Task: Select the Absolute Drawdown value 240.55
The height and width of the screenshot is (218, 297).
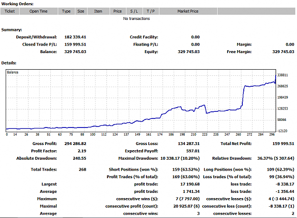Action: point(79,158)
